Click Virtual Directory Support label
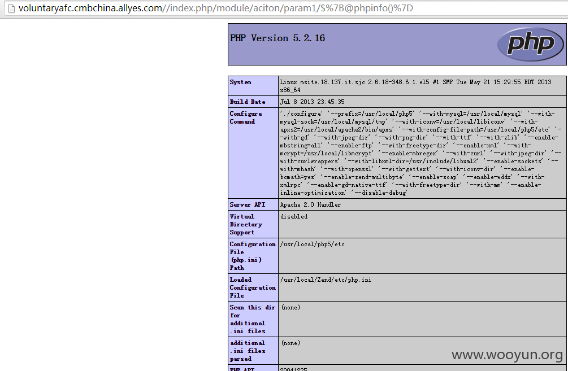 pos(246,224)
